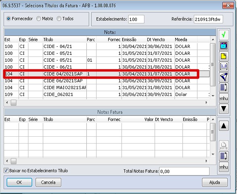Screen dimensions: 237x194
Task: Click the green checkmark confirm icon
Action: (224, 35)
